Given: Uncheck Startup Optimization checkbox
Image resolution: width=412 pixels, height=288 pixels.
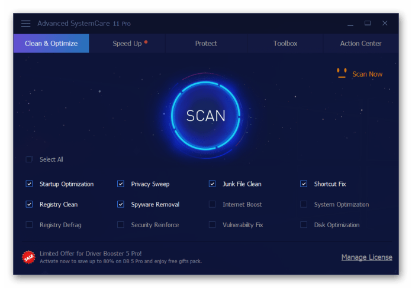Looking at the screenshot, I should (29, 184).
